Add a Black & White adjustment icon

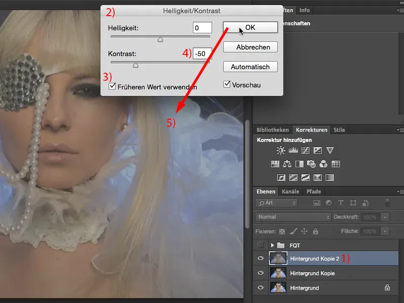coord(299,164)
